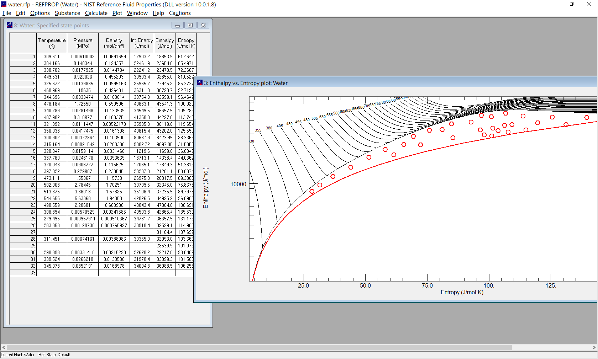Screen dimensions: 598x359
Task: Click the right arrow of the bottom scrollbar
Action: point(595,348)
